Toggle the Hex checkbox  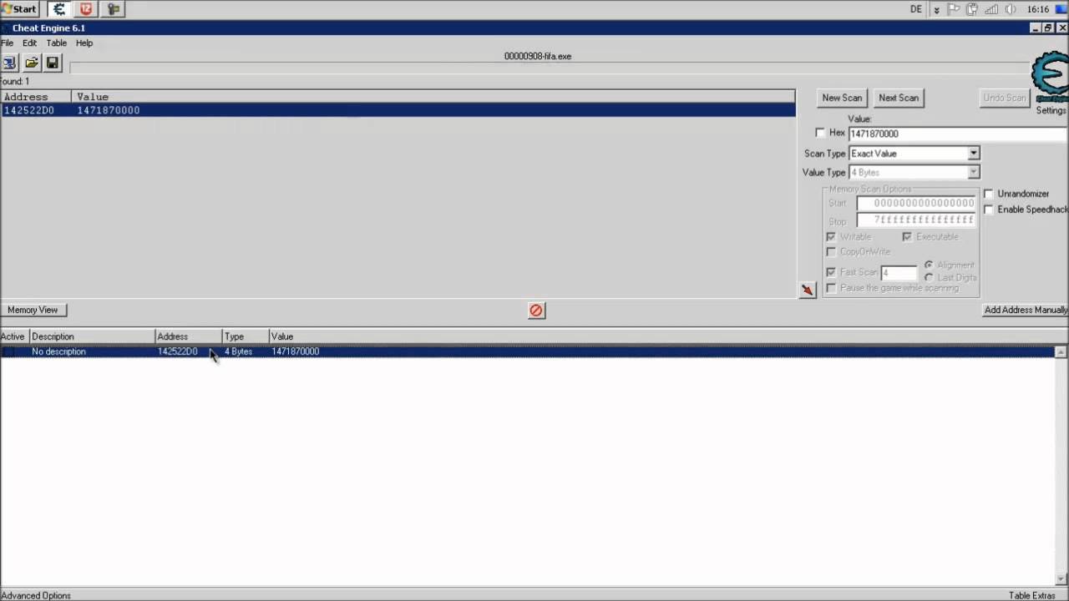point(820,133)
